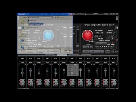Open options circle icon of sampler slot 10
This screenshot has height=102, width=136.
tap(100, 65)
